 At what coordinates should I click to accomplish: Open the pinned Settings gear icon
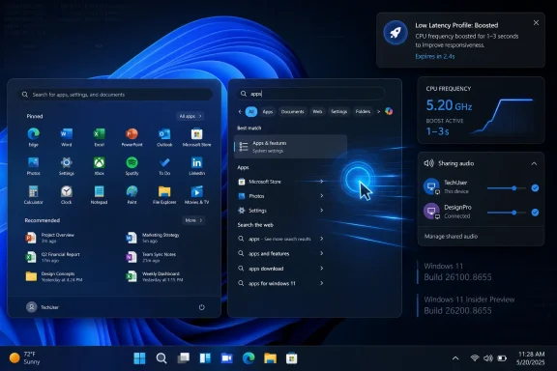66,162
